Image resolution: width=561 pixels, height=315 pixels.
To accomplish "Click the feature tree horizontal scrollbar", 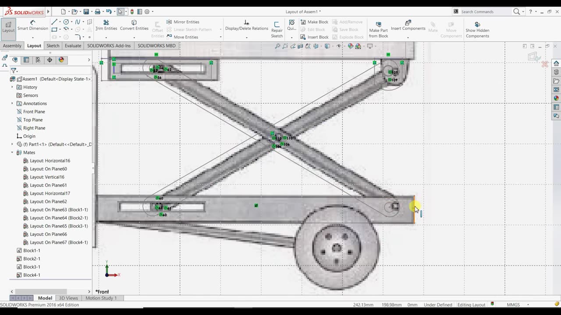I will [x=41, y=291].
